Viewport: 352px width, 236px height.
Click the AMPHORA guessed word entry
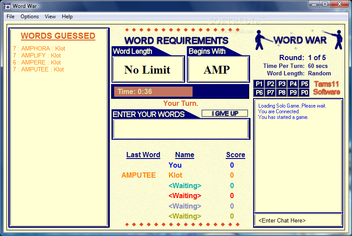coord(39,48)
